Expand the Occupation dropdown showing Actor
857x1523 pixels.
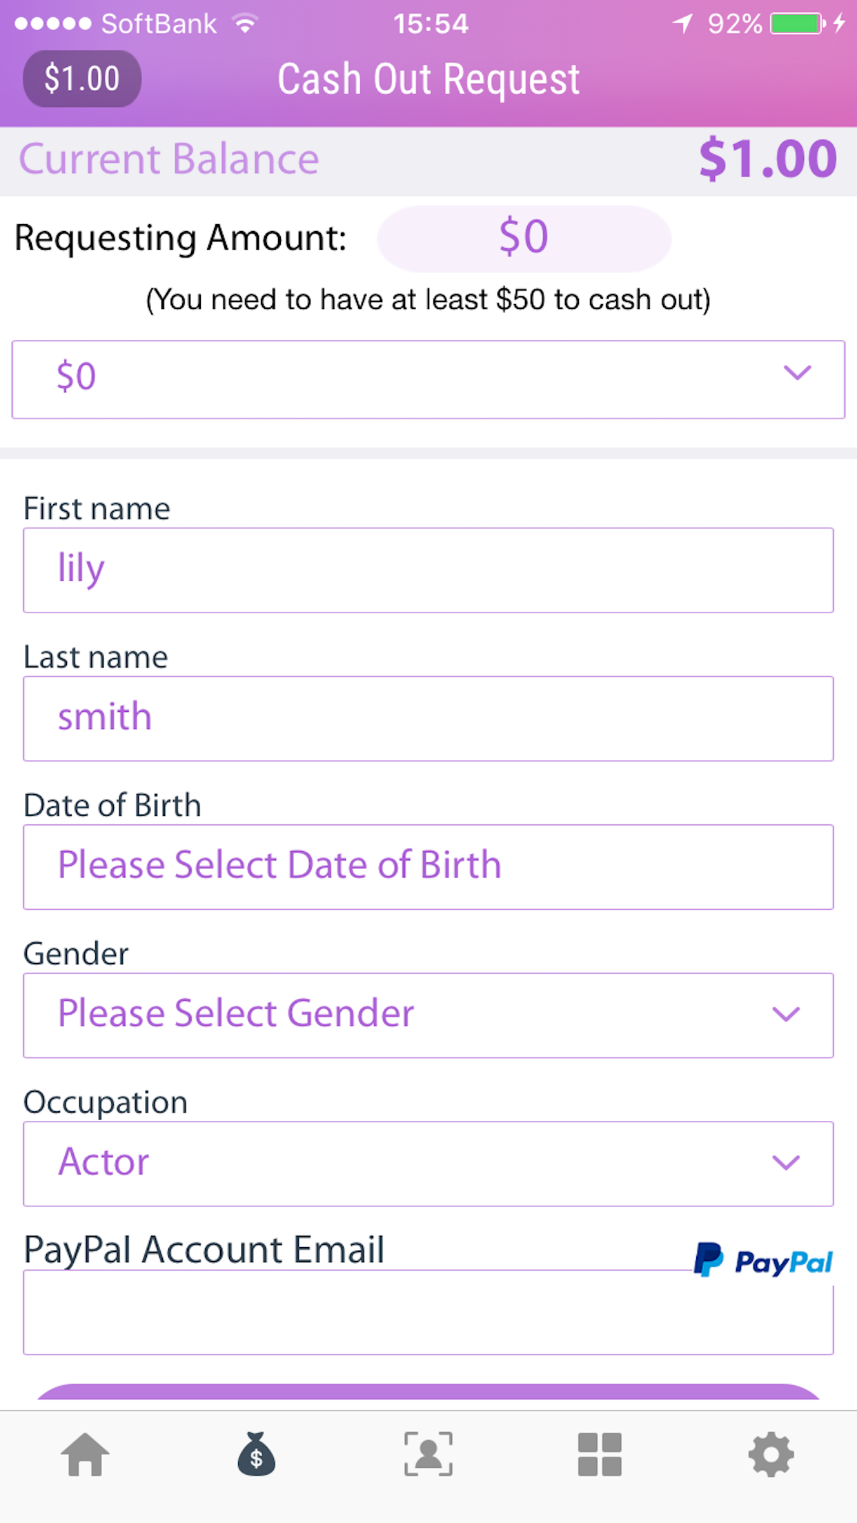(x=428, y=1164)
